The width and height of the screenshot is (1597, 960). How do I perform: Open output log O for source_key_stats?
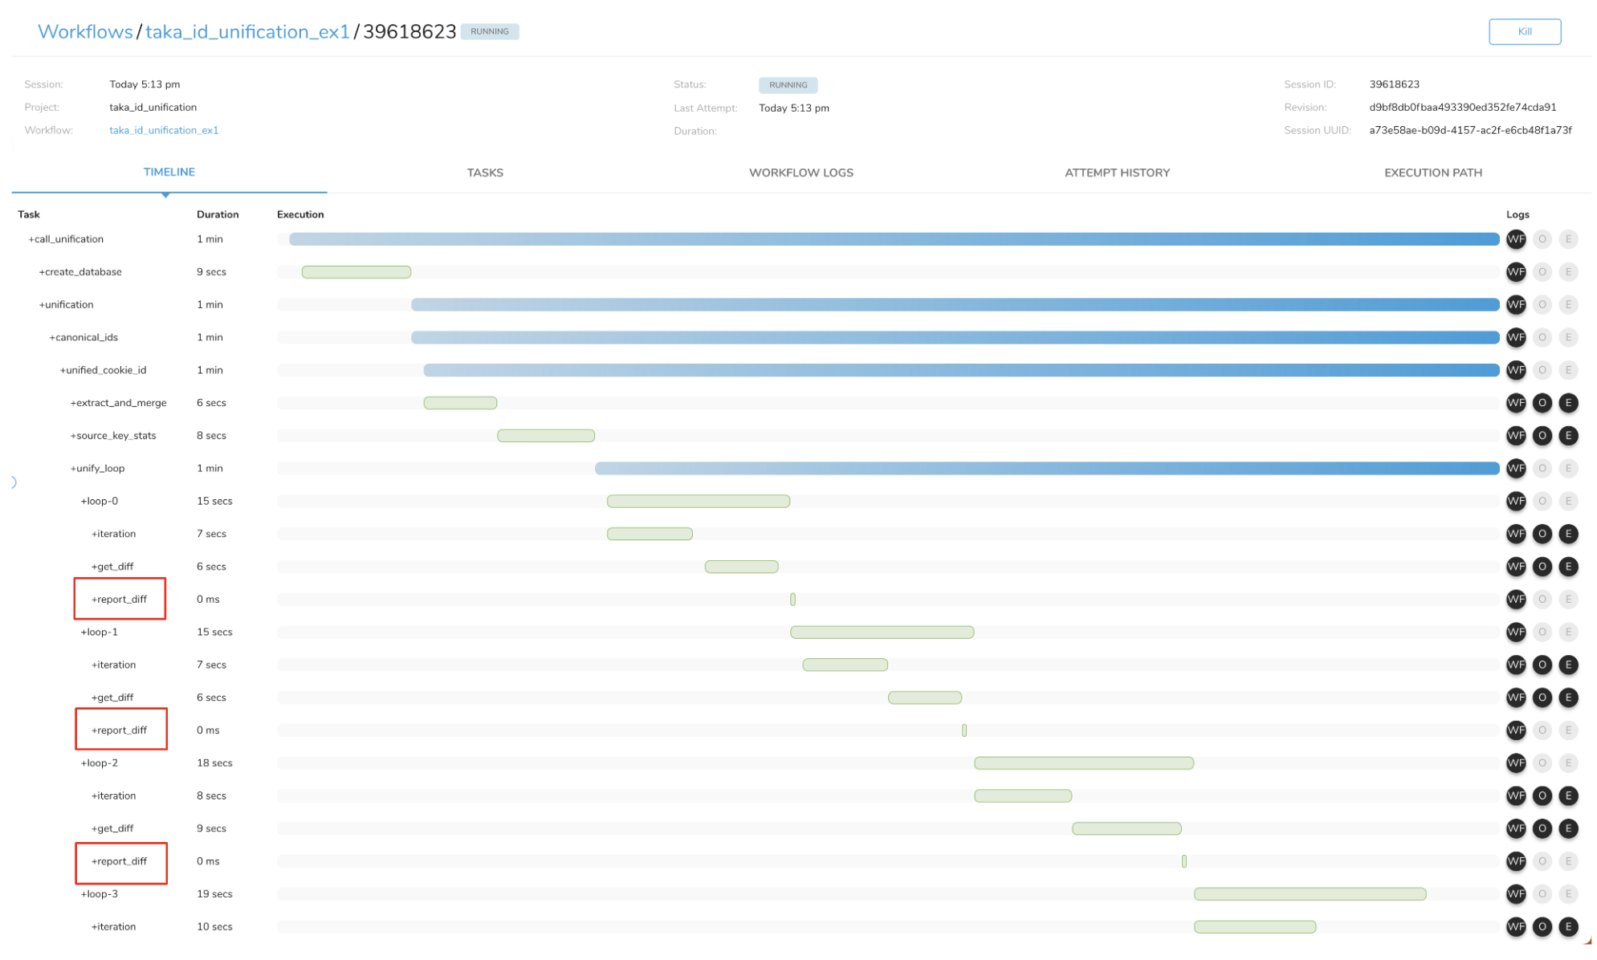click(x=1542, y=436)
